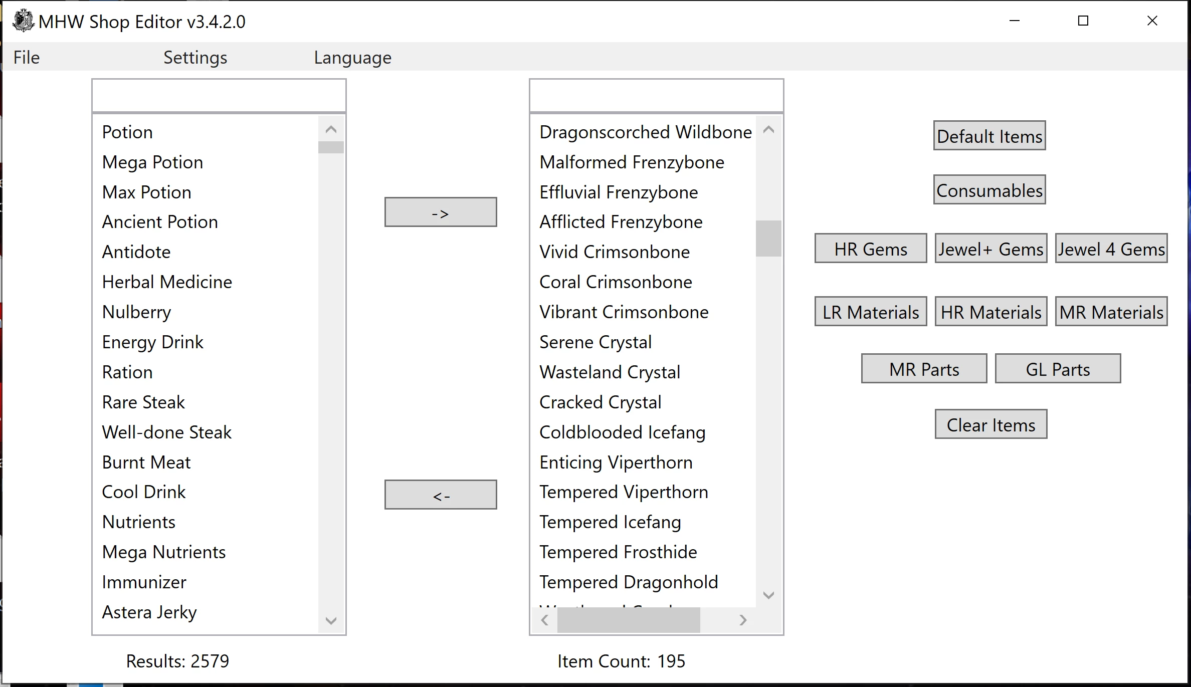Click left list scroll-up arrow
Image resolution: width=1191 pixels, height=687 pixels.
pyautogui.click(x=331, y=130)
